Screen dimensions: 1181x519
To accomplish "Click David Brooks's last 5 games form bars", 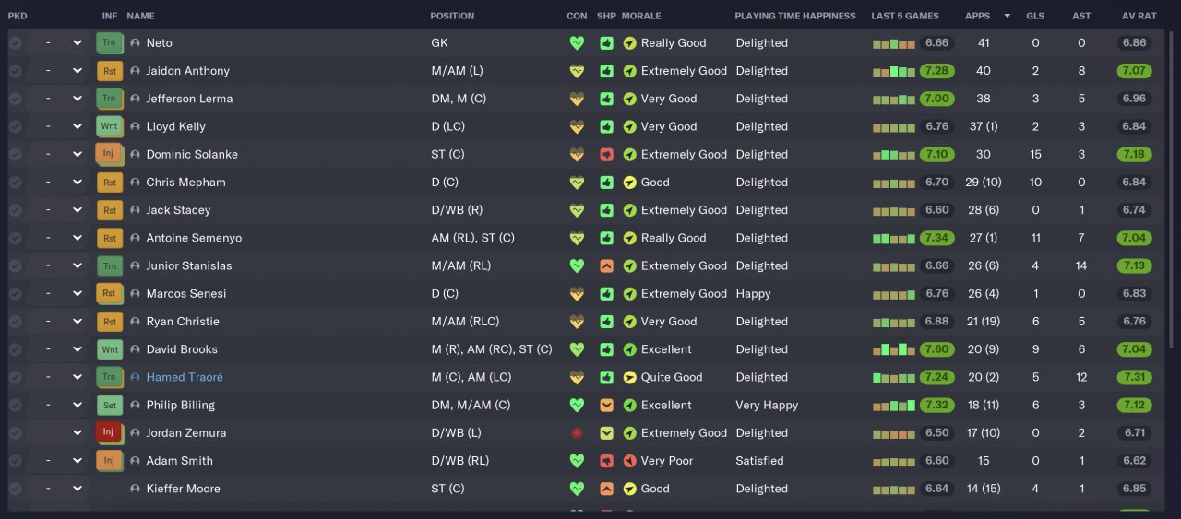I will (893, 350).
